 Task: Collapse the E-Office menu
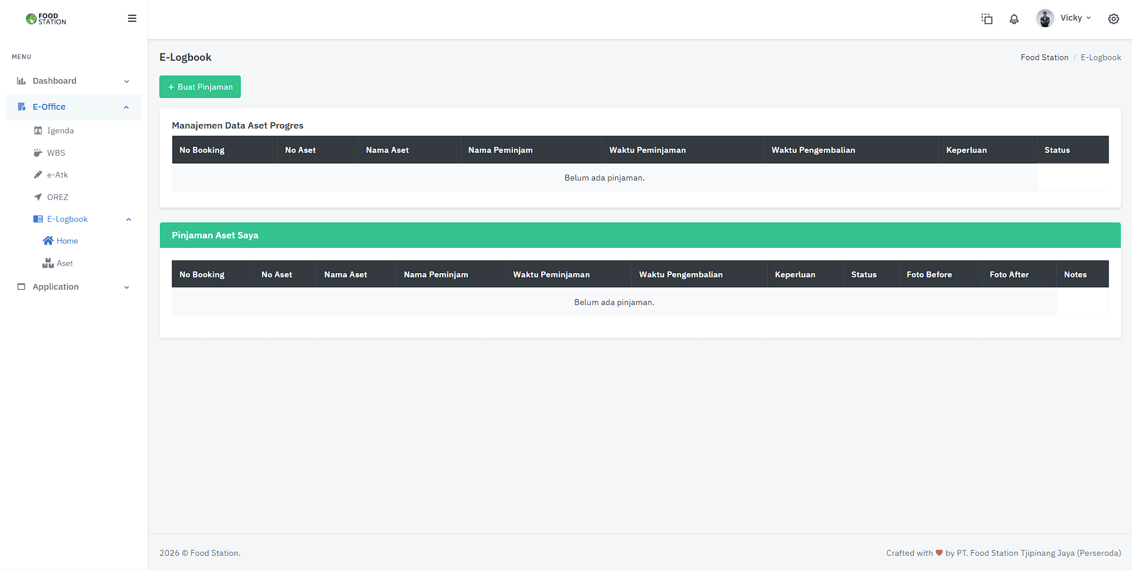click(x=126, y=107)
